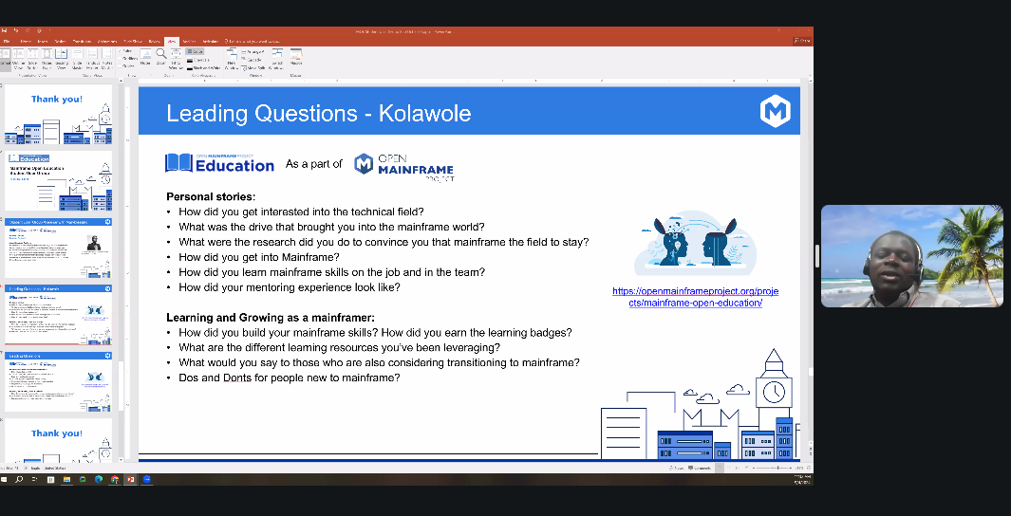Switch to Normal view in ribbon
Viewport: 1011px width, 516px height.
5,59
